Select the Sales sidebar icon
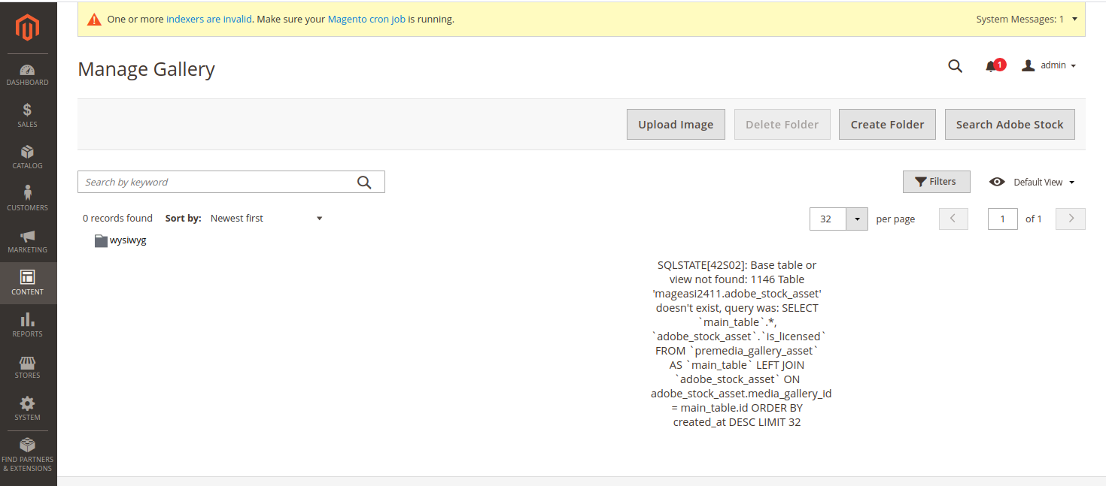This screenshot has height=486, width=1106. click(x=27, y=114)
